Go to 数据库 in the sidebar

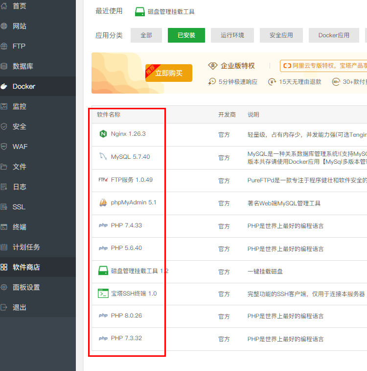[23, 66]
